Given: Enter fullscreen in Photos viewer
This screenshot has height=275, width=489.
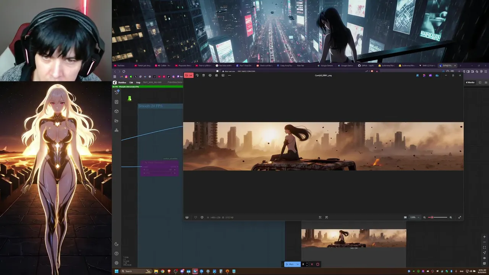Looking at the screenshot, I should tap(460, 217).
